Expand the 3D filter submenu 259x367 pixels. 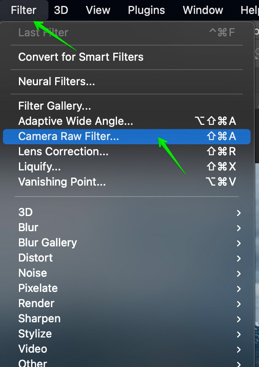[x=127, y=212]
